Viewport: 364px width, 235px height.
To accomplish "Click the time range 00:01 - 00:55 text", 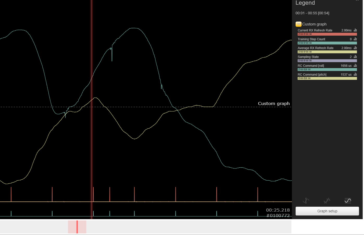I will [x=312, y=13].
